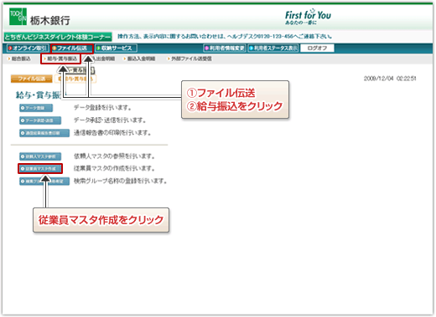
Task: Click the orange ファイル伝送 breadcrumb
Action: point(32,79)
